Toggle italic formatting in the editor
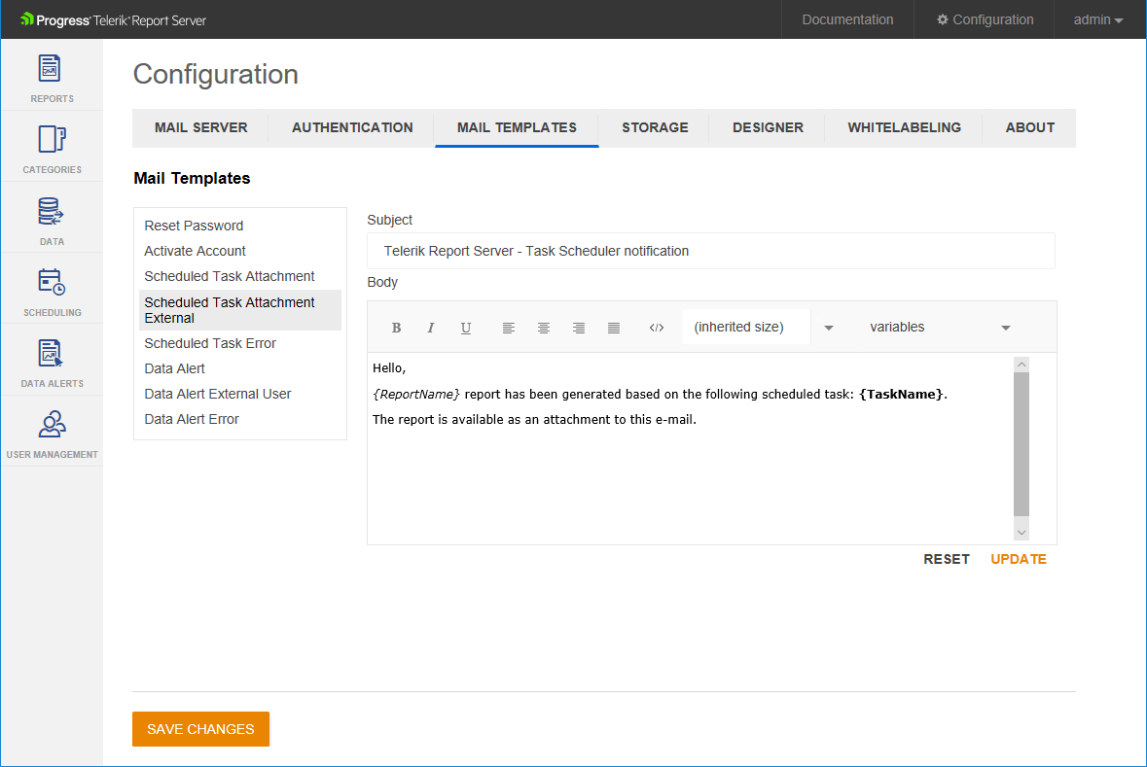1147x767 pixels. tap(431, 328)
